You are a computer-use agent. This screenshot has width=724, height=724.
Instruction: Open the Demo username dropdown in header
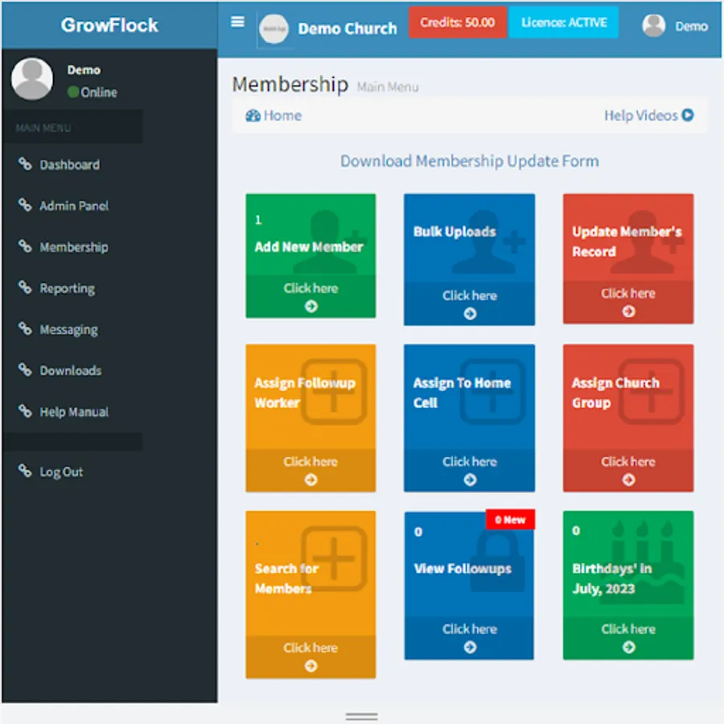pyautogui.click(x=691, y=27)
